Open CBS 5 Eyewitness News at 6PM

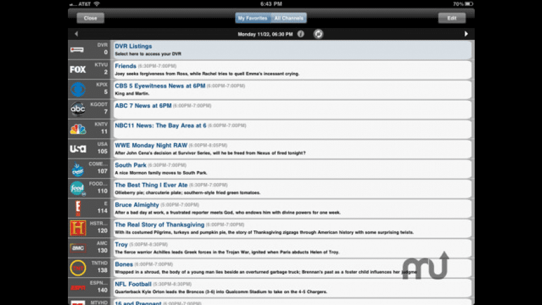click(x=293, y=90)
